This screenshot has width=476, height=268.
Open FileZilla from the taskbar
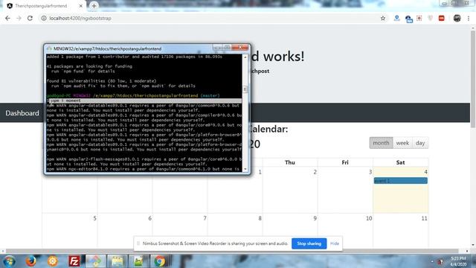coord(74,261)
